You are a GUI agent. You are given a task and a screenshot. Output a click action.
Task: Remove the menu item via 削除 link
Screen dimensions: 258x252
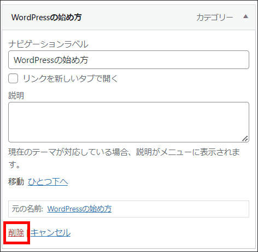point(16,233)
